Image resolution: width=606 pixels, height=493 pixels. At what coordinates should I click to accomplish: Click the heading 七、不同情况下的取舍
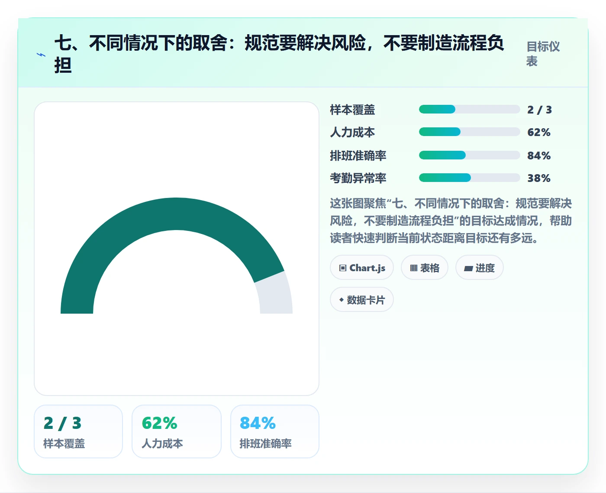[279, 54]
